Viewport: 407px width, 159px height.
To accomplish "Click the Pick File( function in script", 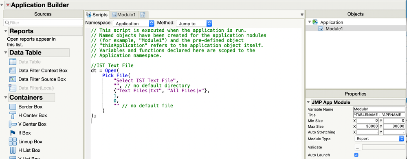I will pos(116,75).
